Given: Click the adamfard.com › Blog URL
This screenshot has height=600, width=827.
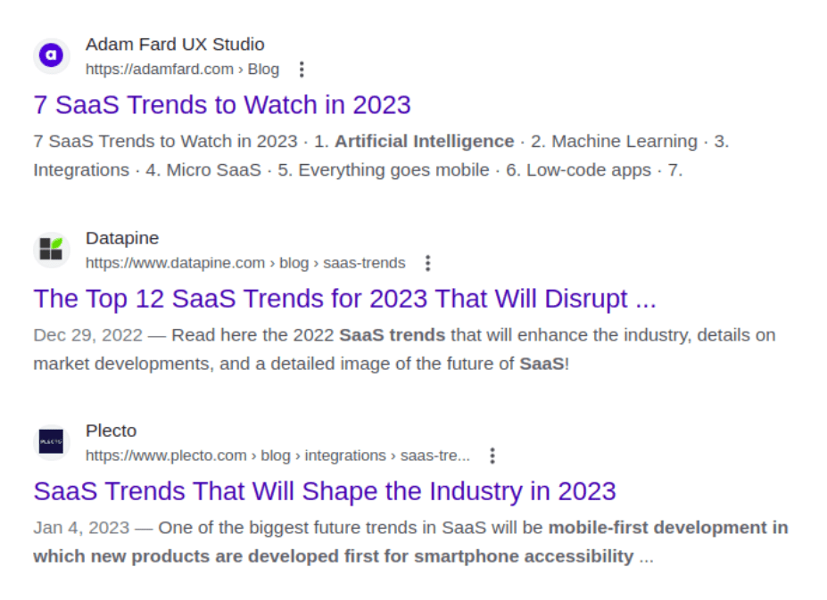Looking at the screenshot, I should point(183,70).
